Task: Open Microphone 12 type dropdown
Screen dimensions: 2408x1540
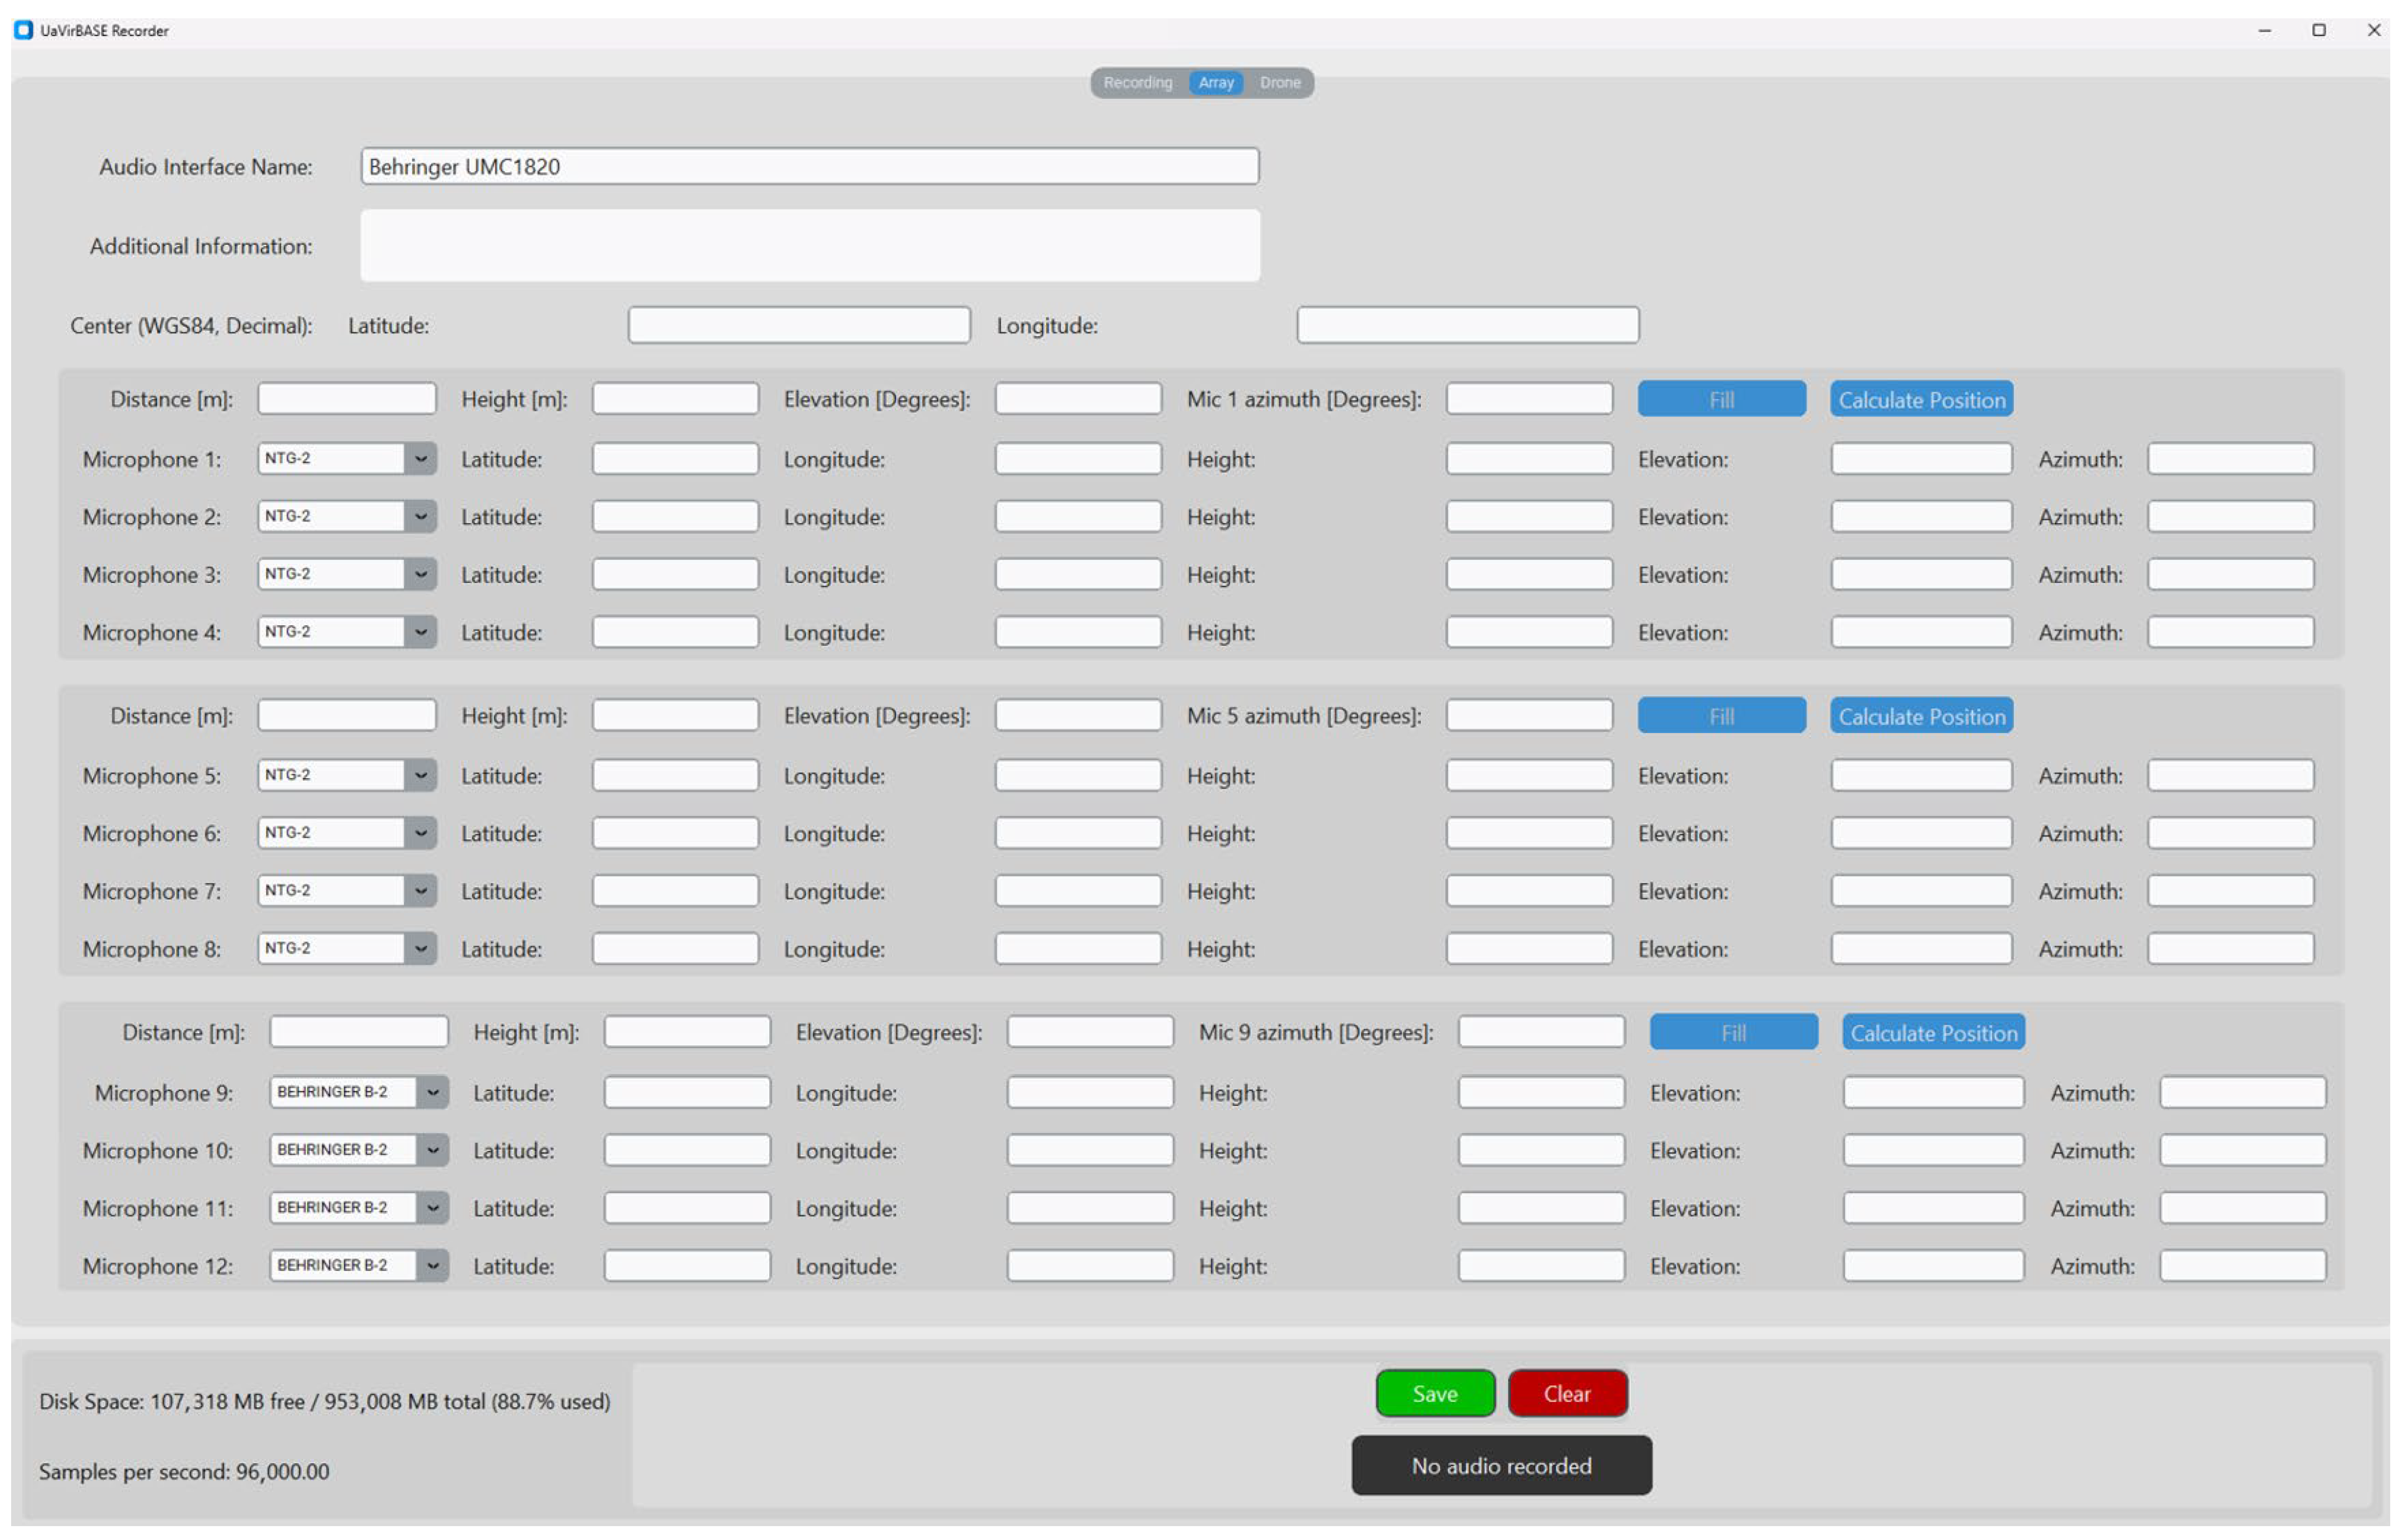Action: tap(433, 1265)
